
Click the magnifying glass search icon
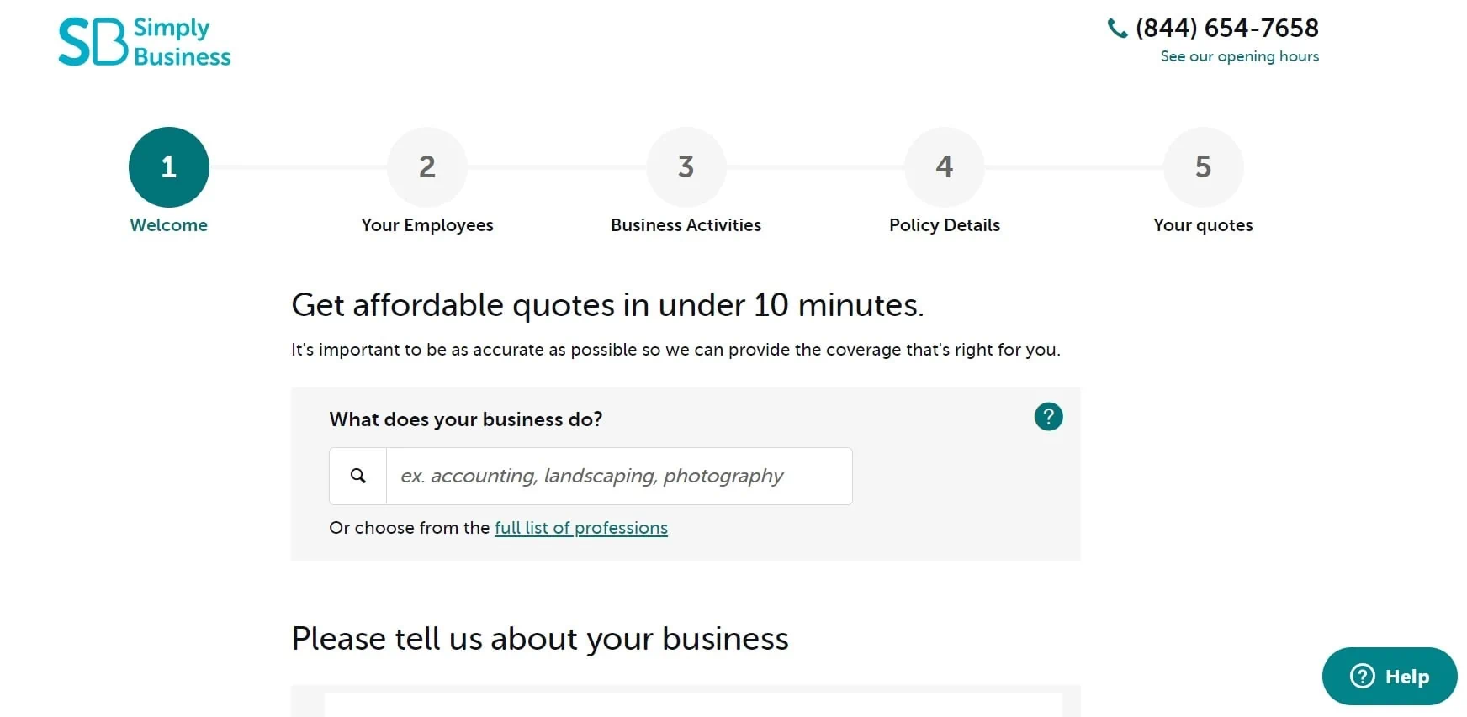click(358, 476)
